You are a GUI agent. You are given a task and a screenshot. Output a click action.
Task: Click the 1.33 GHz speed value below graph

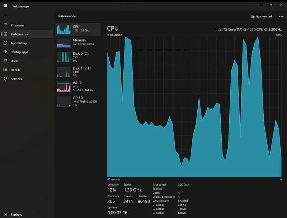(x=132, y=190)
